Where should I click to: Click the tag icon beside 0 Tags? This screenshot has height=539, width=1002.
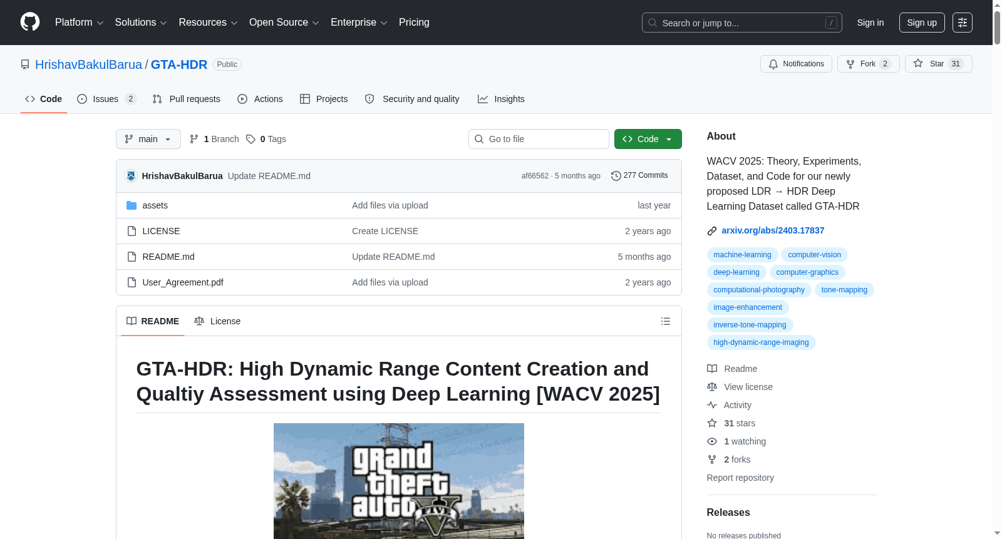(x=250, y=139)
